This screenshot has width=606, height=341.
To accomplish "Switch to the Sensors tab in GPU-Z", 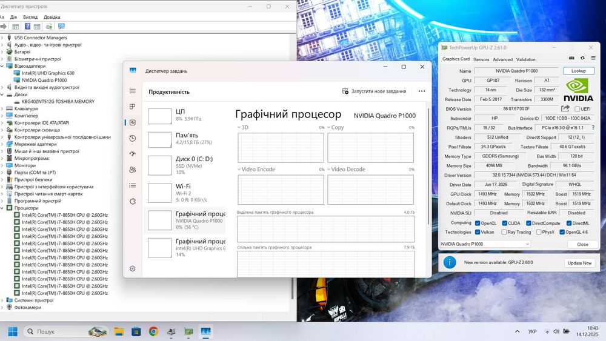I will (x=481, y=59).
